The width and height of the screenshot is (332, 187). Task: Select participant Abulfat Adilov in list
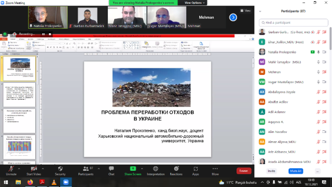coord(294,102)
